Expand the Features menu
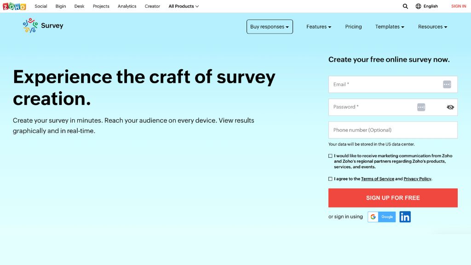 [319, 27]
